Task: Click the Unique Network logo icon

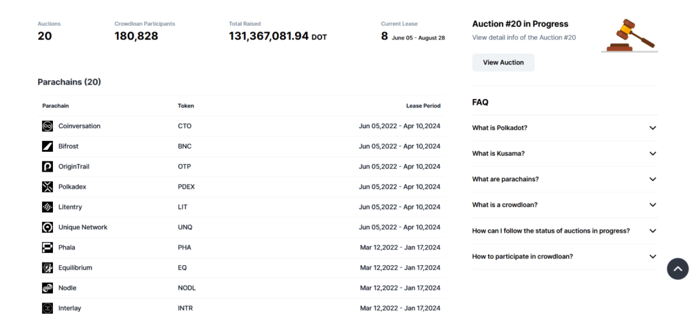Action: click(x=48, y=227)
